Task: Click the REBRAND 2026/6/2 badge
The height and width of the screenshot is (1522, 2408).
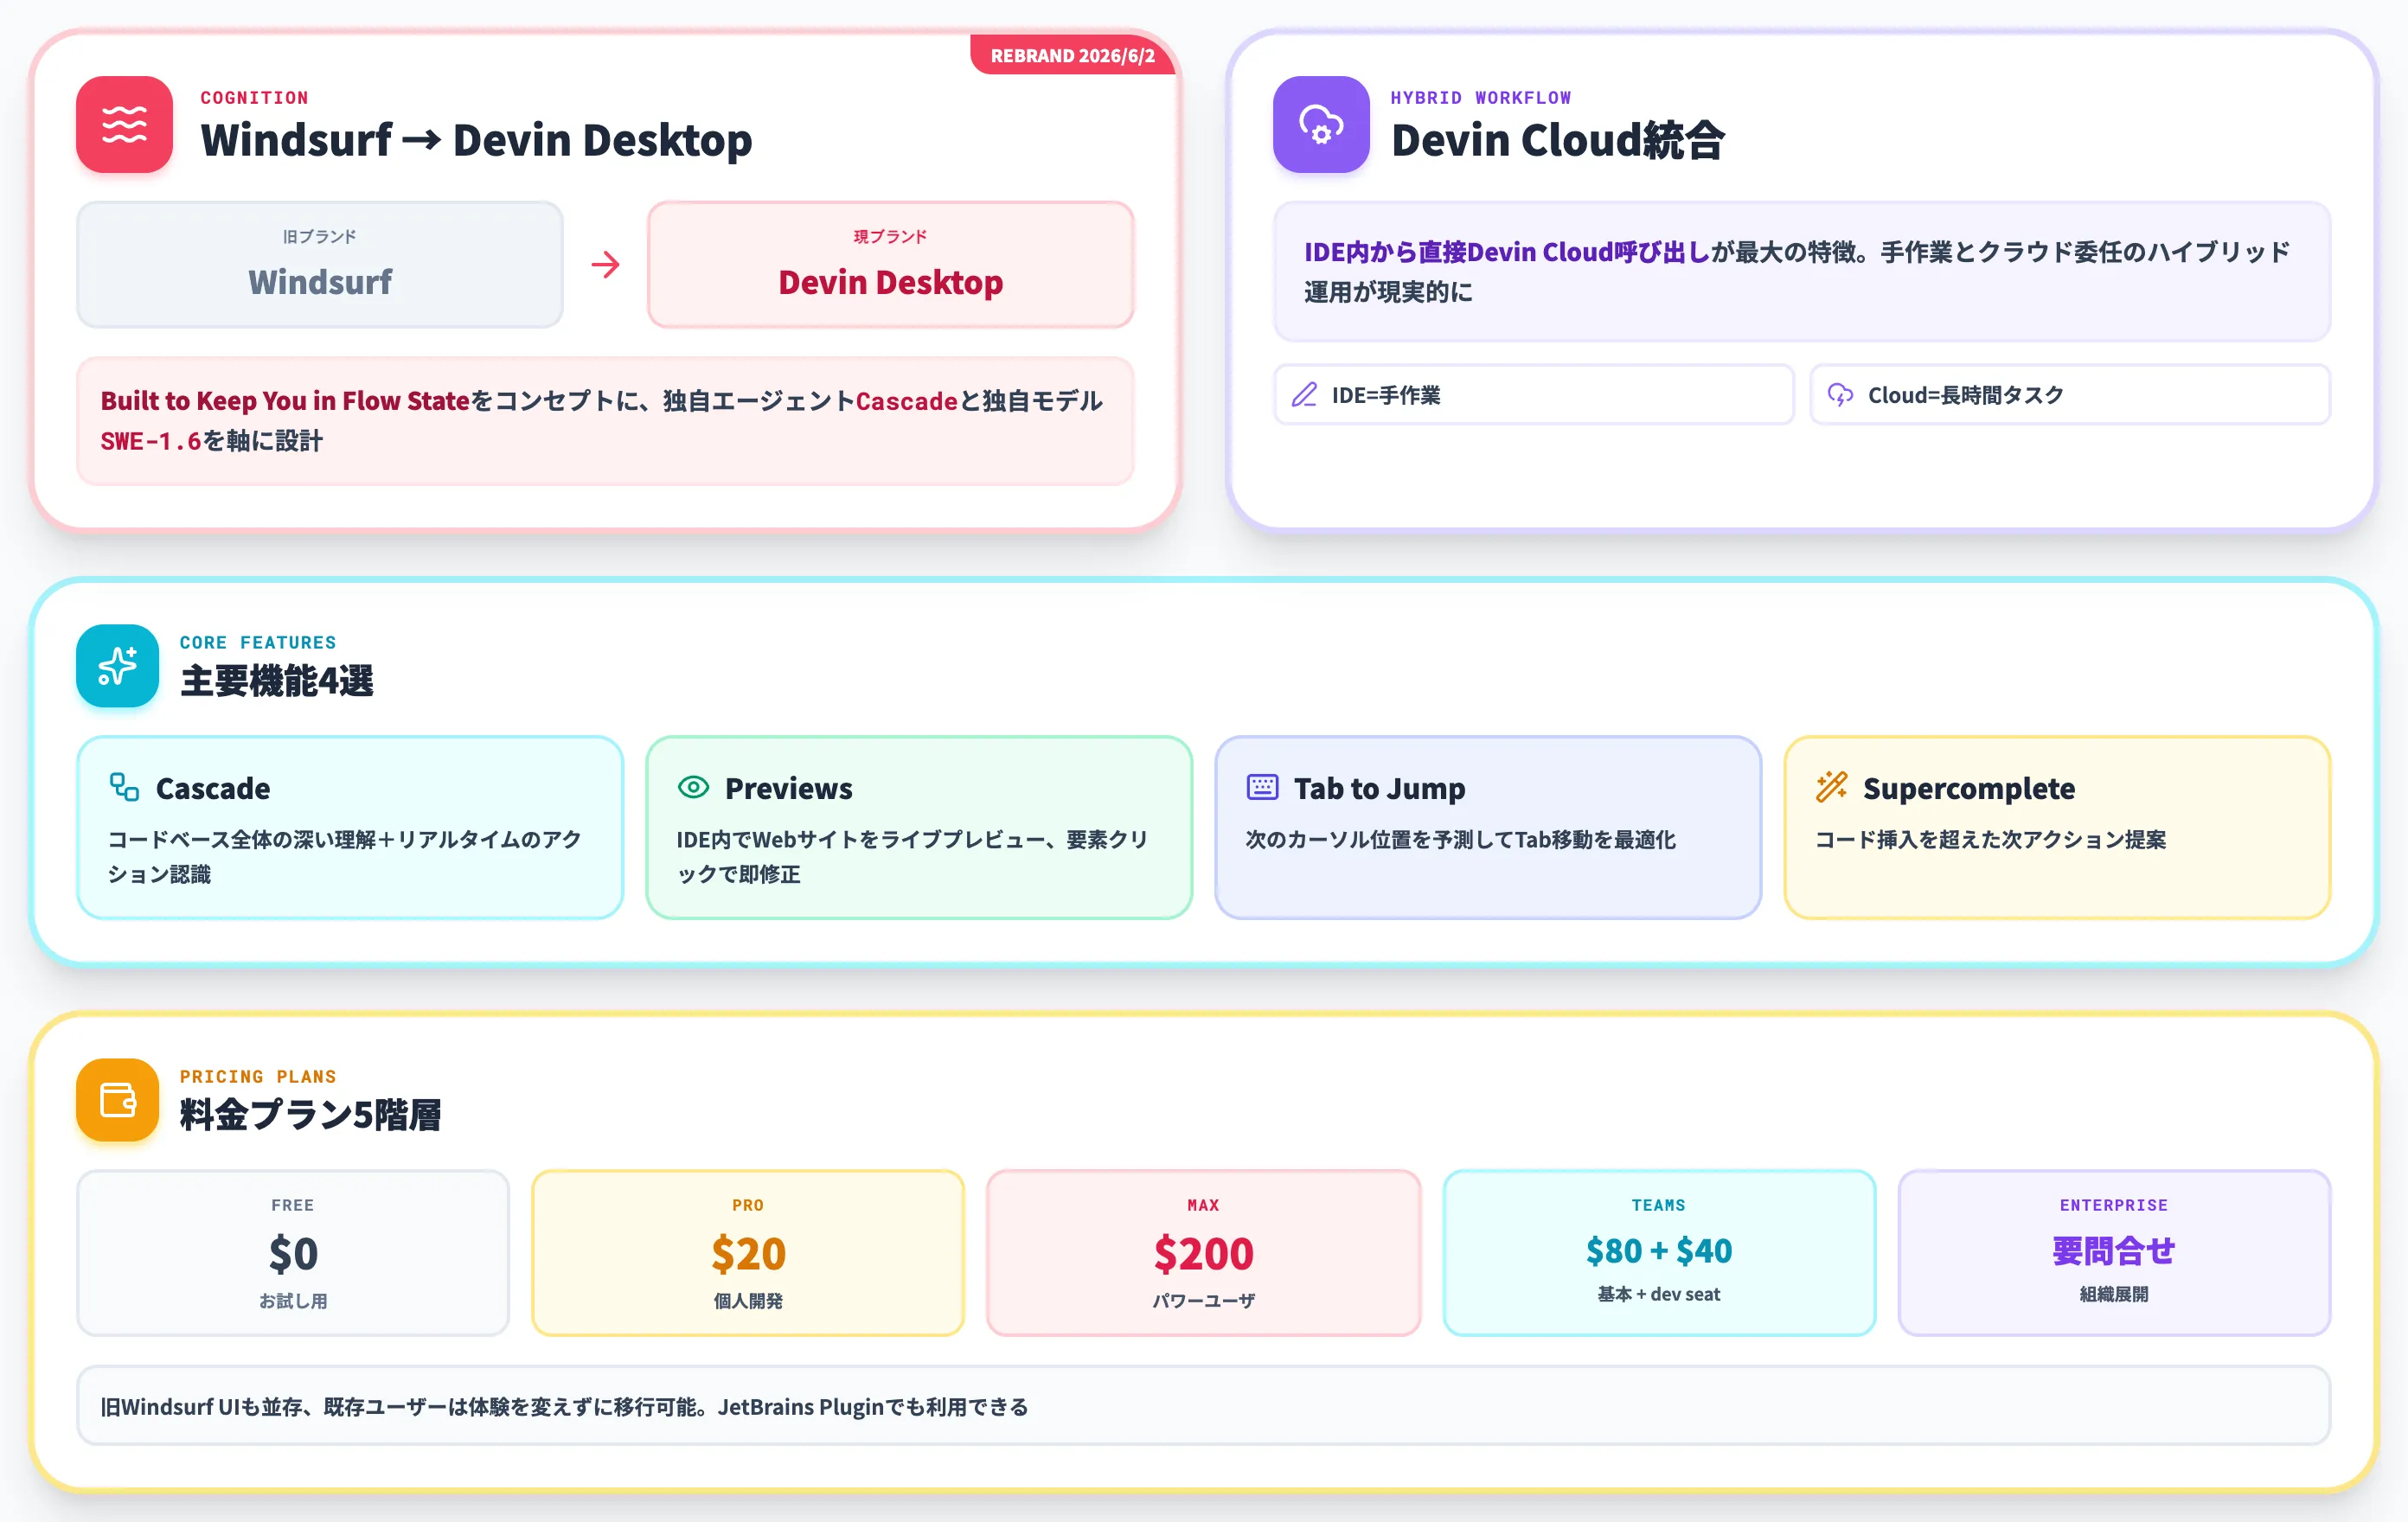Action: [x=1072, y=56]
